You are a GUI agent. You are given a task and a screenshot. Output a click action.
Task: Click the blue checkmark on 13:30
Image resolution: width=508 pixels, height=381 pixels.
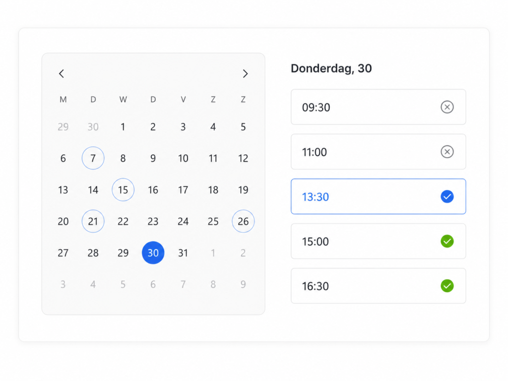pos(447,196)
